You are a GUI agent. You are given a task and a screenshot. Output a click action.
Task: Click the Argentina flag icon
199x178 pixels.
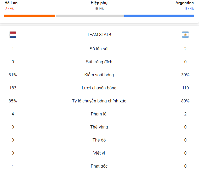(185, 35)
